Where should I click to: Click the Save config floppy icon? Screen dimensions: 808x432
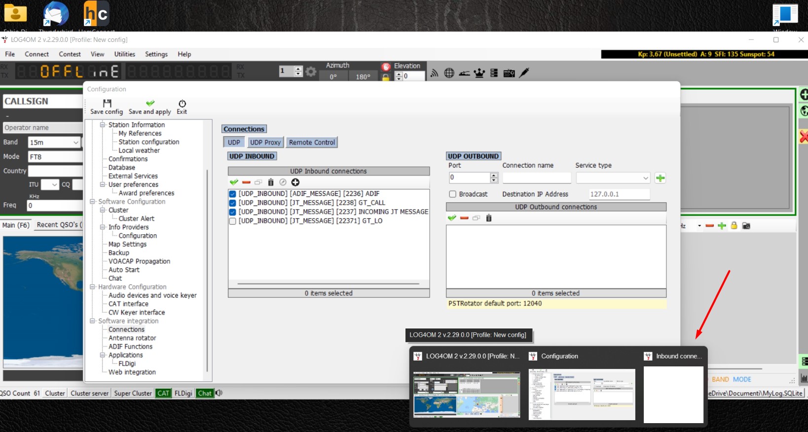pos(107,103)
